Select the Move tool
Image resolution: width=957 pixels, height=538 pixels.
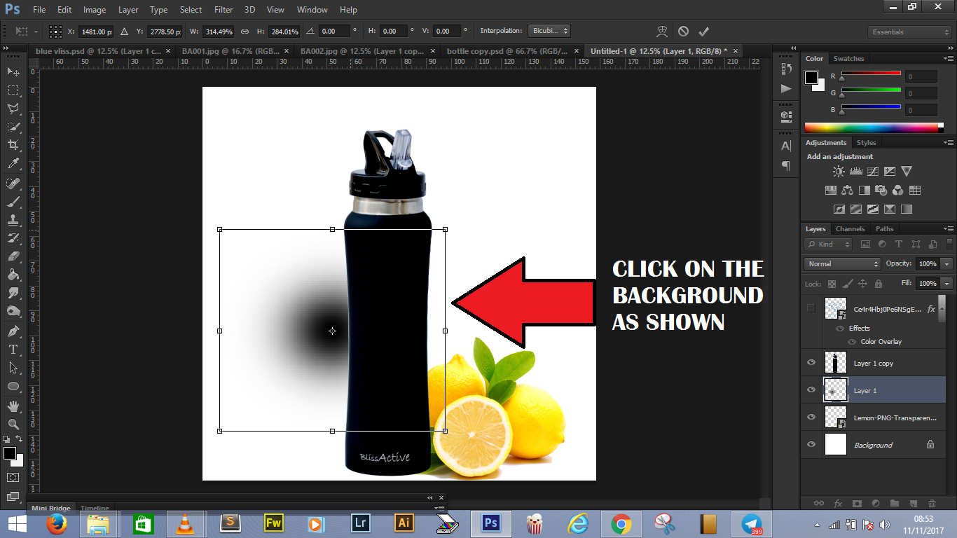(x=13, y=72)
